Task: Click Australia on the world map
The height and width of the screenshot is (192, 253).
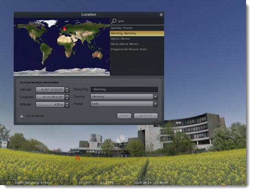Action: click(x=97, y=55)
